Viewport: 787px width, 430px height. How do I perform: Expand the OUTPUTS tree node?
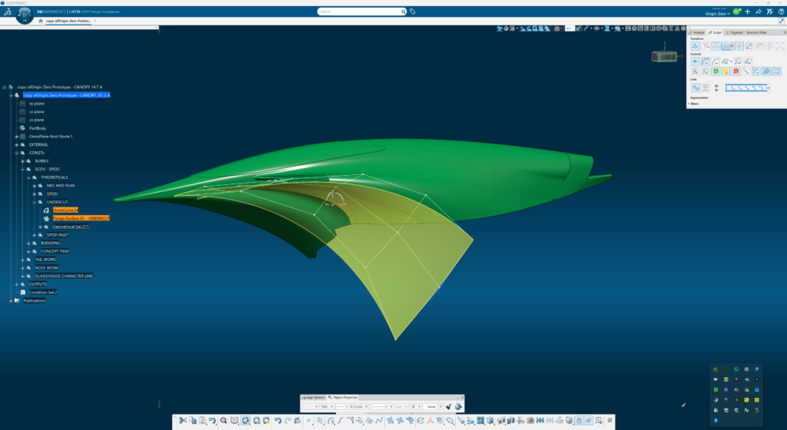[17, 284]
